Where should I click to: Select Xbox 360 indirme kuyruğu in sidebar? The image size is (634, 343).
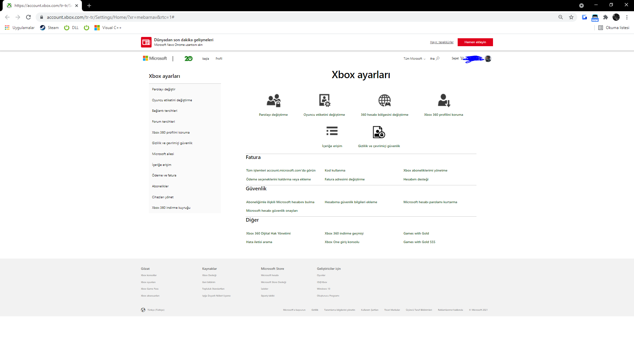point(171,208)
